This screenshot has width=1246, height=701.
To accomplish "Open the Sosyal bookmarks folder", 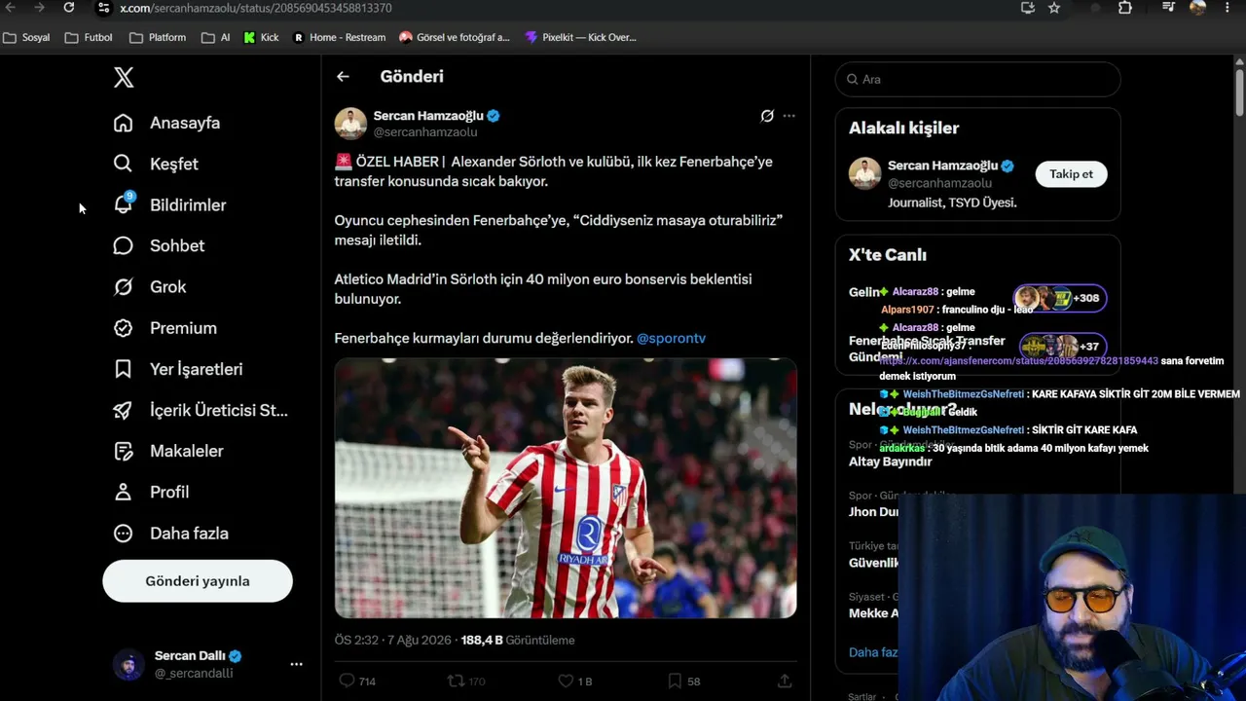I will [26, 38].
